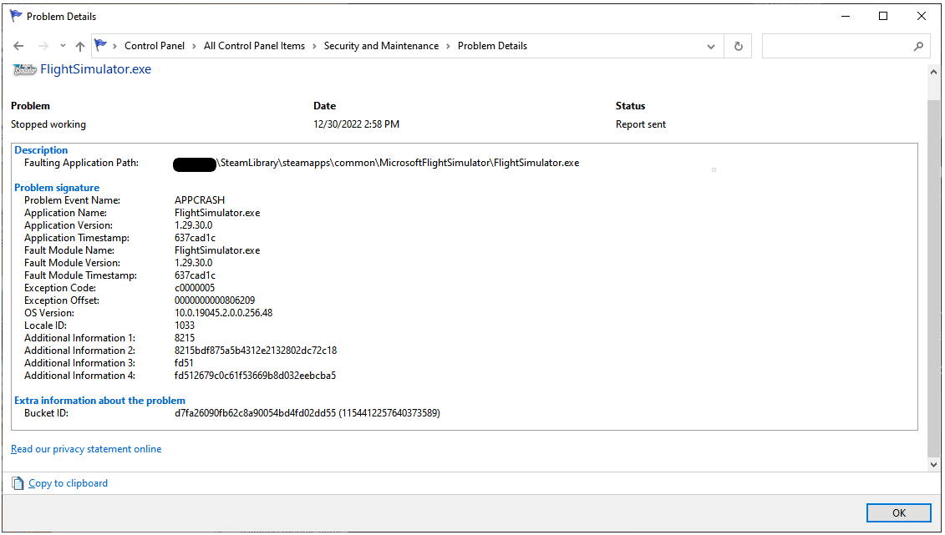
Task: Open the privacy statement online link
Action: tap(86, 449)
